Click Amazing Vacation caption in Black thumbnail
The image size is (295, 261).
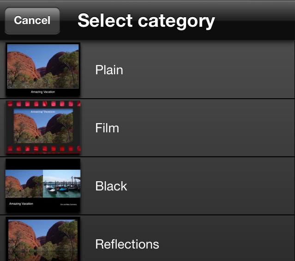(x=21, y=203)
